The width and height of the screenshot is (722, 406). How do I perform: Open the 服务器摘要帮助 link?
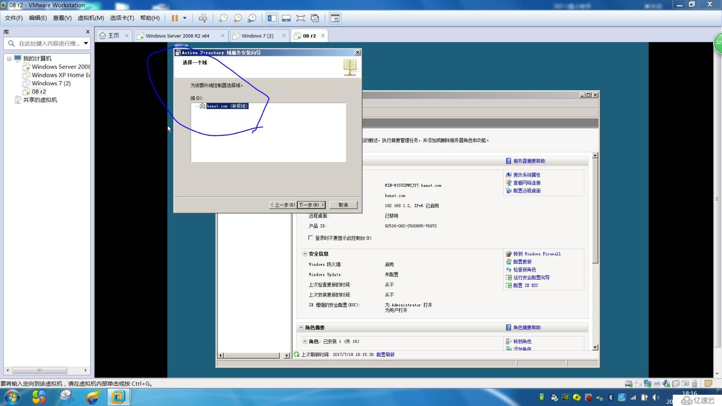(529, 161)
